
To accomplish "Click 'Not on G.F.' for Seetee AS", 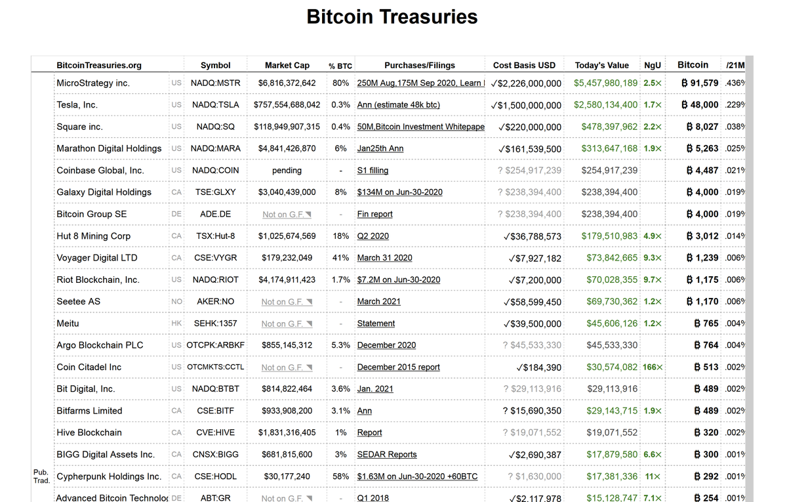I will (287, 302).
